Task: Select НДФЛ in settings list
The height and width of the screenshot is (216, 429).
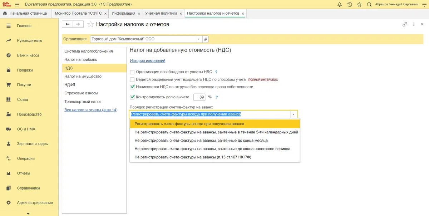Action: pos(94,85)
